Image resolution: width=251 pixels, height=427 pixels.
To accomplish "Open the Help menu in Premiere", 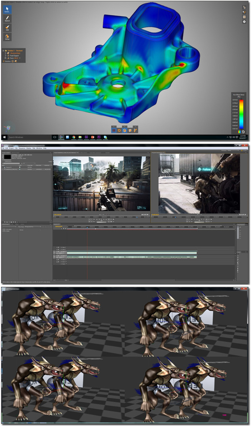I will [x=45, y=148].
